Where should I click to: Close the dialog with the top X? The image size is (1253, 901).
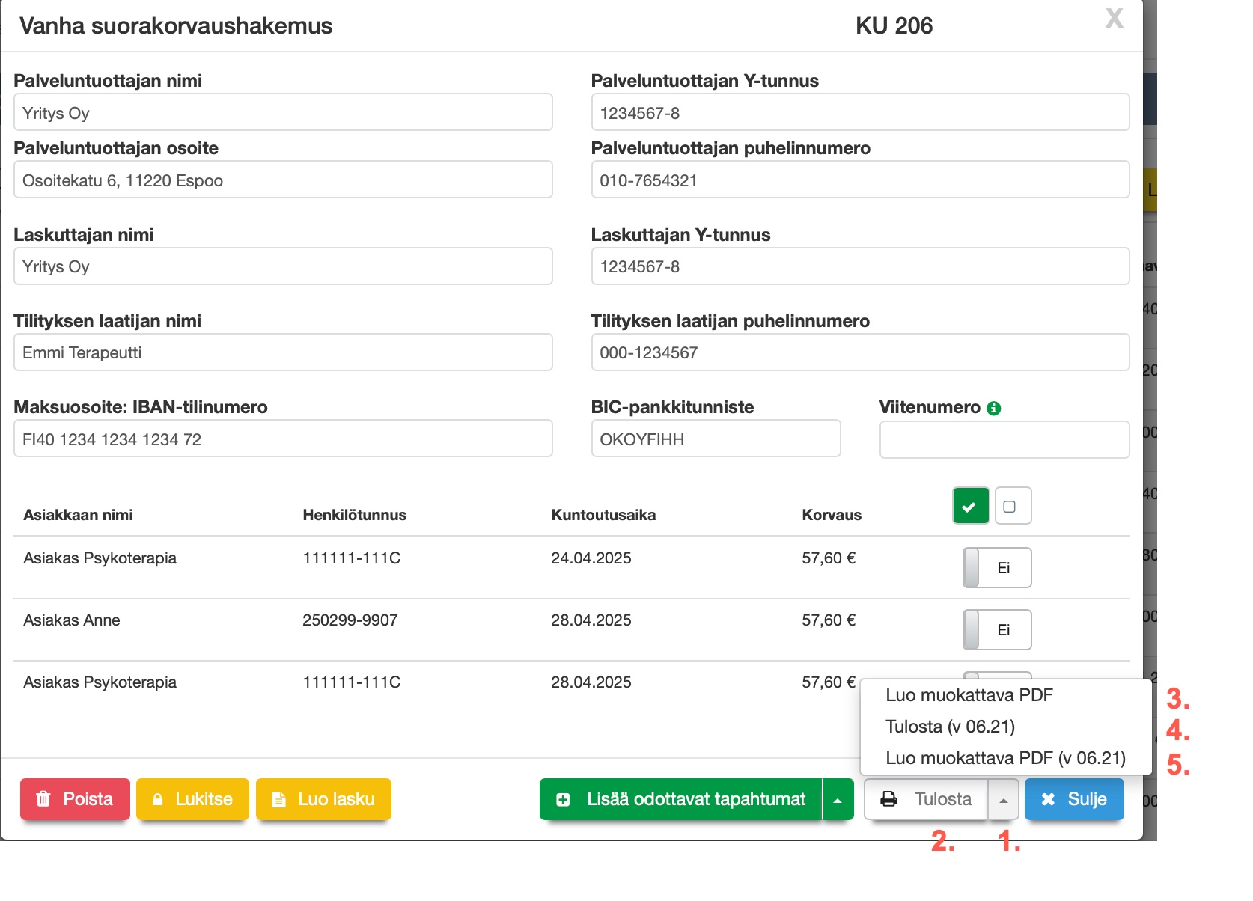tap(1114, 19)
